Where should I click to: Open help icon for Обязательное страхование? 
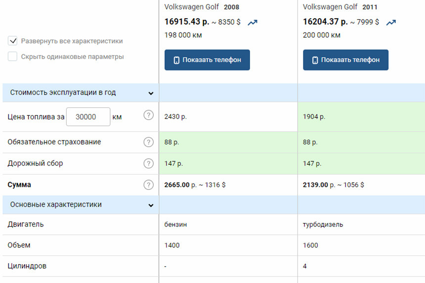(x=148, y=142)
